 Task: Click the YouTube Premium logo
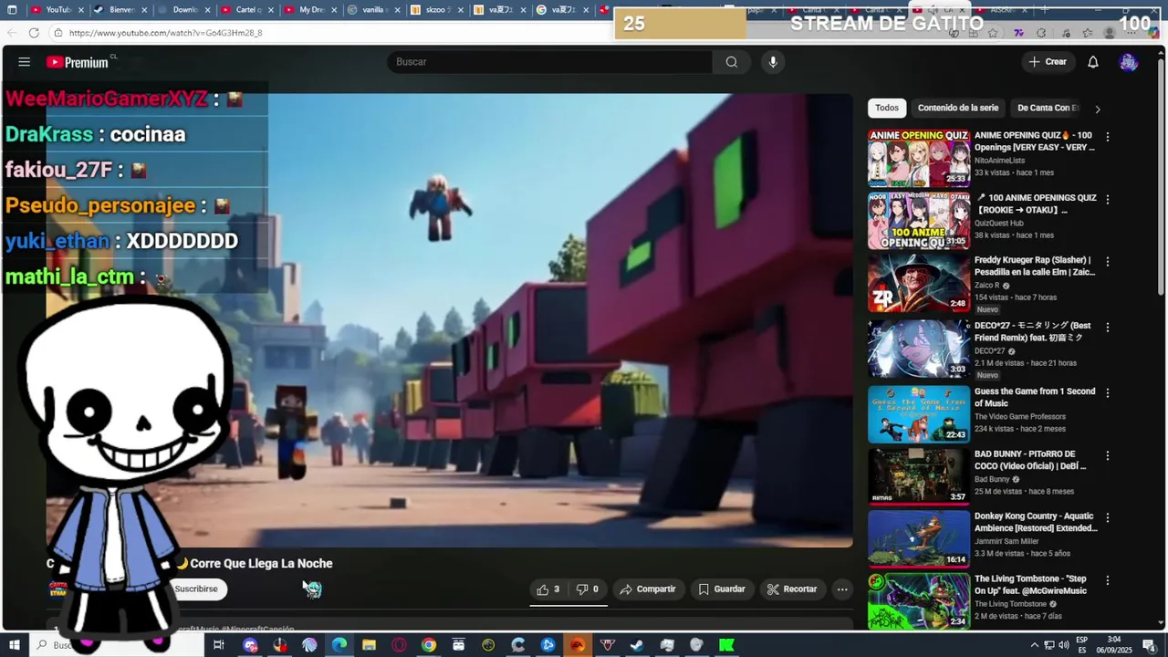point(78,62)
